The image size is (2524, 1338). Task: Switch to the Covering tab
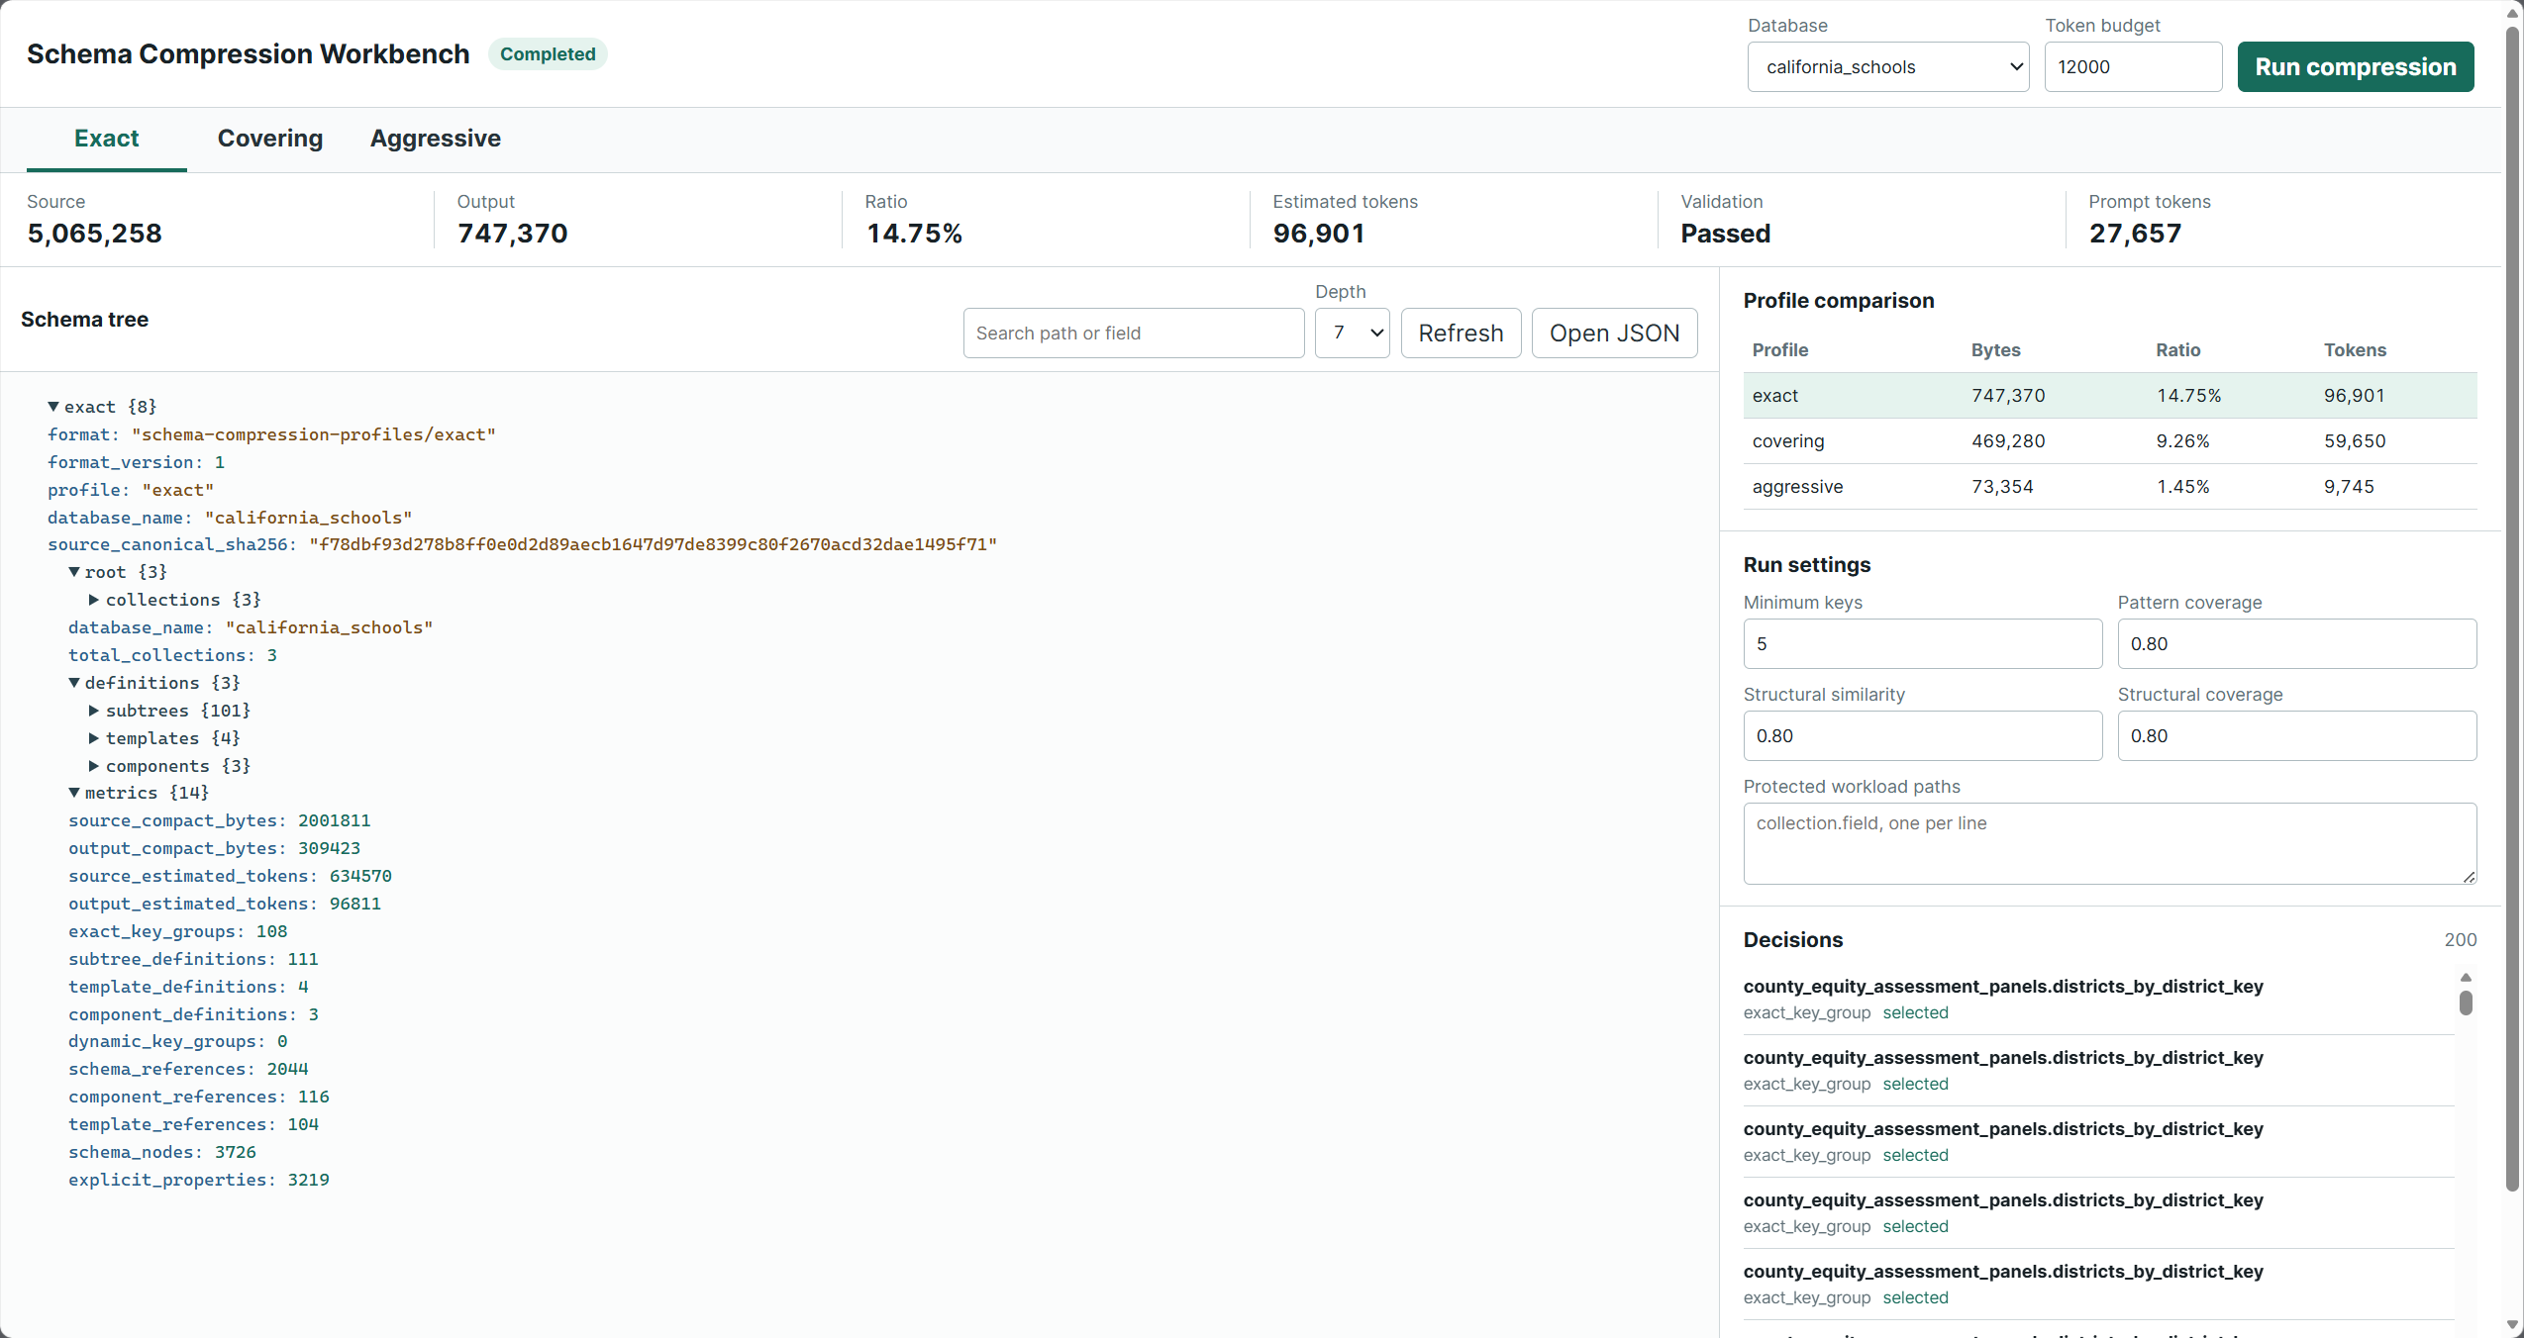click(270, 139)
